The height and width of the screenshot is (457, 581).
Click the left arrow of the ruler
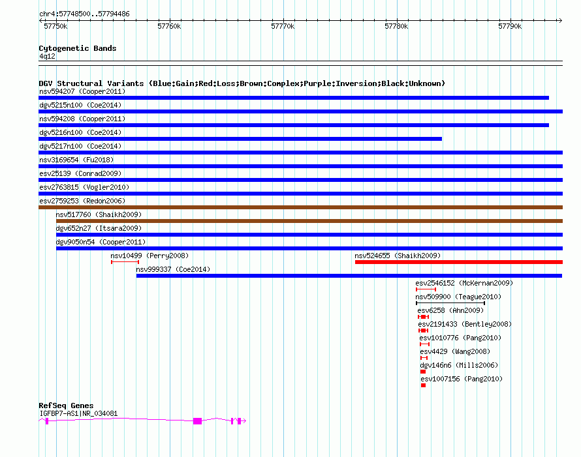(40, 20)
